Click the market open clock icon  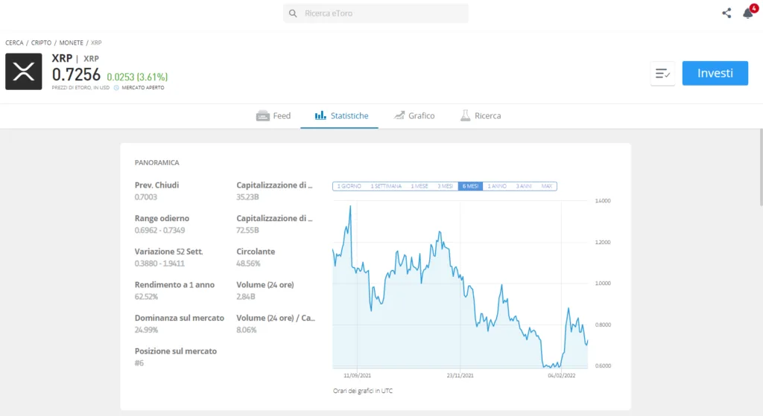point(116,88)
